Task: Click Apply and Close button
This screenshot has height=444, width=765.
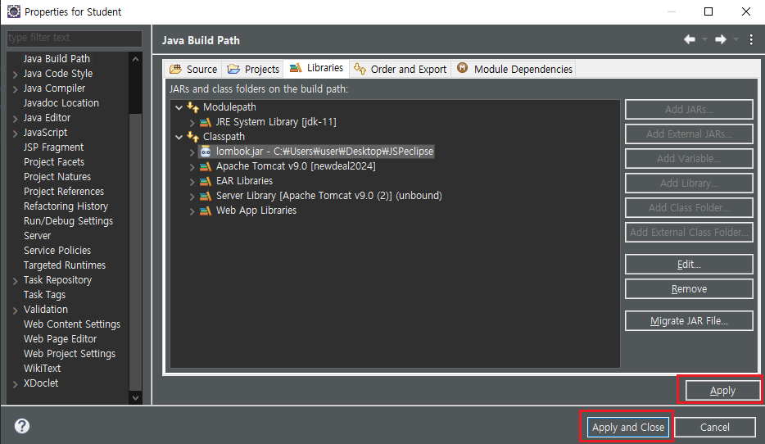Action: click(628, 427)
